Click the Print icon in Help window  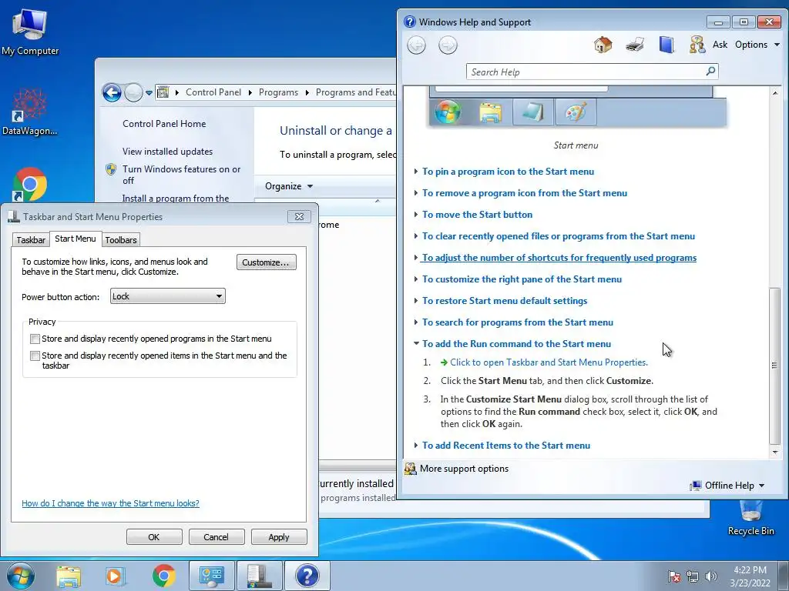(635, 45)
